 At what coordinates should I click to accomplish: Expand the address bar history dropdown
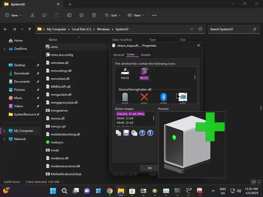coord(192,29)
